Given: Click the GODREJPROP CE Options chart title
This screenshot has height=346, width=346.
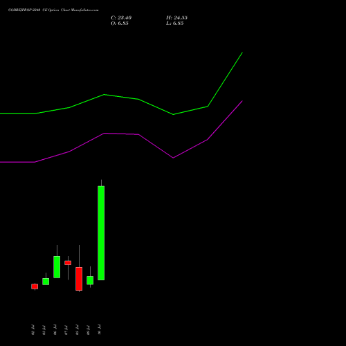Looking at the screenshot, I should coord(53,10).
